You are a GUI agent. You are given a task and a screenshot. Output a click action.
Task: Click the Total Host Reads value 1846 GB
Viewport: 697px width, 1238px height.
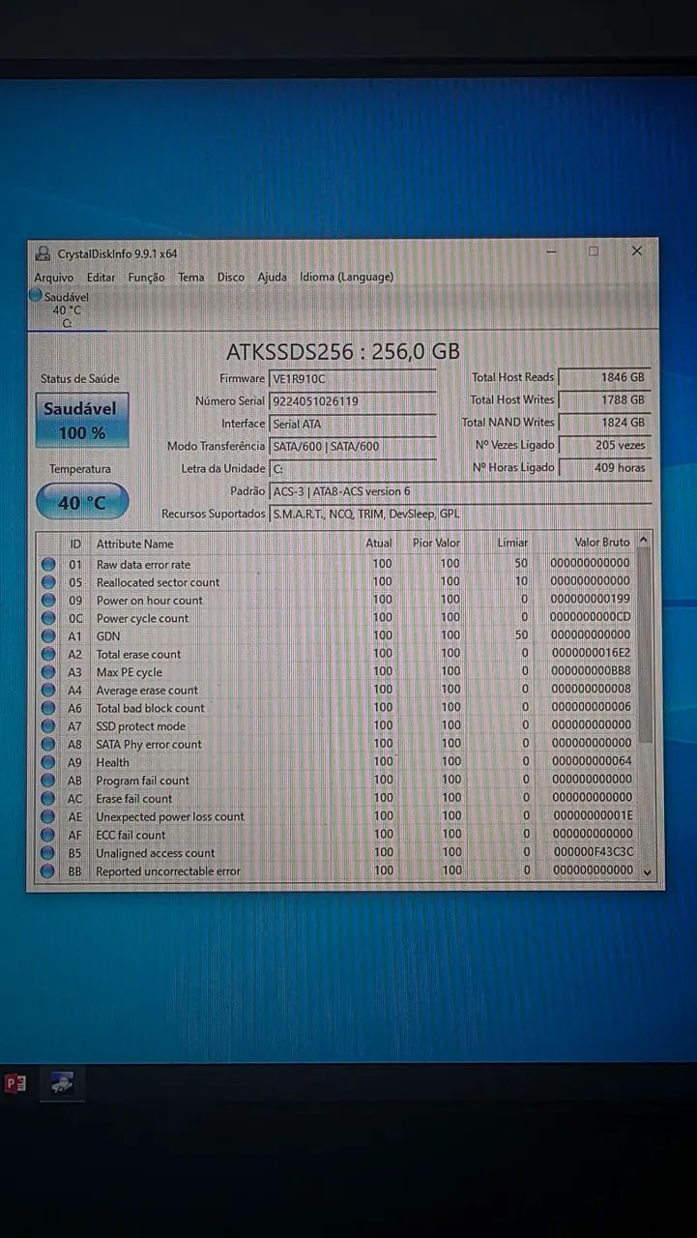click(x=605, y=377)
